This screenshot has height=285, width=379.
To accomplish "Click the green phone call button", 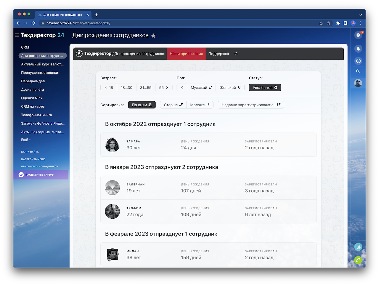I will coord(358,260).
